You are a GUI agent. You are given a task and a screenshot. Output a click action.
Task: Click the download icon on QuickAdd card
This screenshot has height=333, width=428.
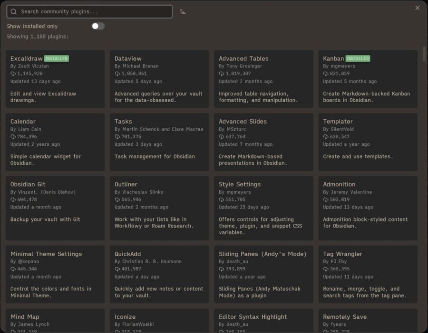pos(117,269)
